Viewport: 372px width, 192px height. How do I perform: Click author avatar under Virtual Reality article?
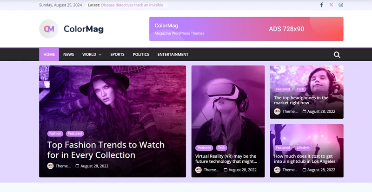click(x=199, y=170)
